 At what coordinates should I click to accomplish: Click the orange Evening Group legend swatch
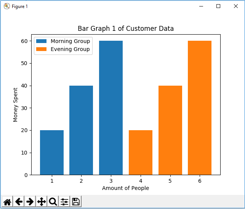pos(41,49)
